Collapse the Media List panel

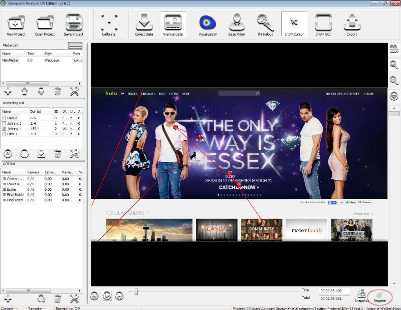(75, 45)
